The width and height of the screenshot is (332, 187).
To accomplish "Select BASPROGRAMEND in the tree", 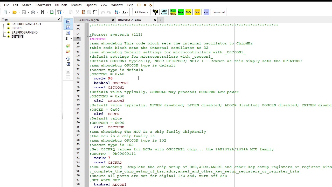I will pos(24,32).
